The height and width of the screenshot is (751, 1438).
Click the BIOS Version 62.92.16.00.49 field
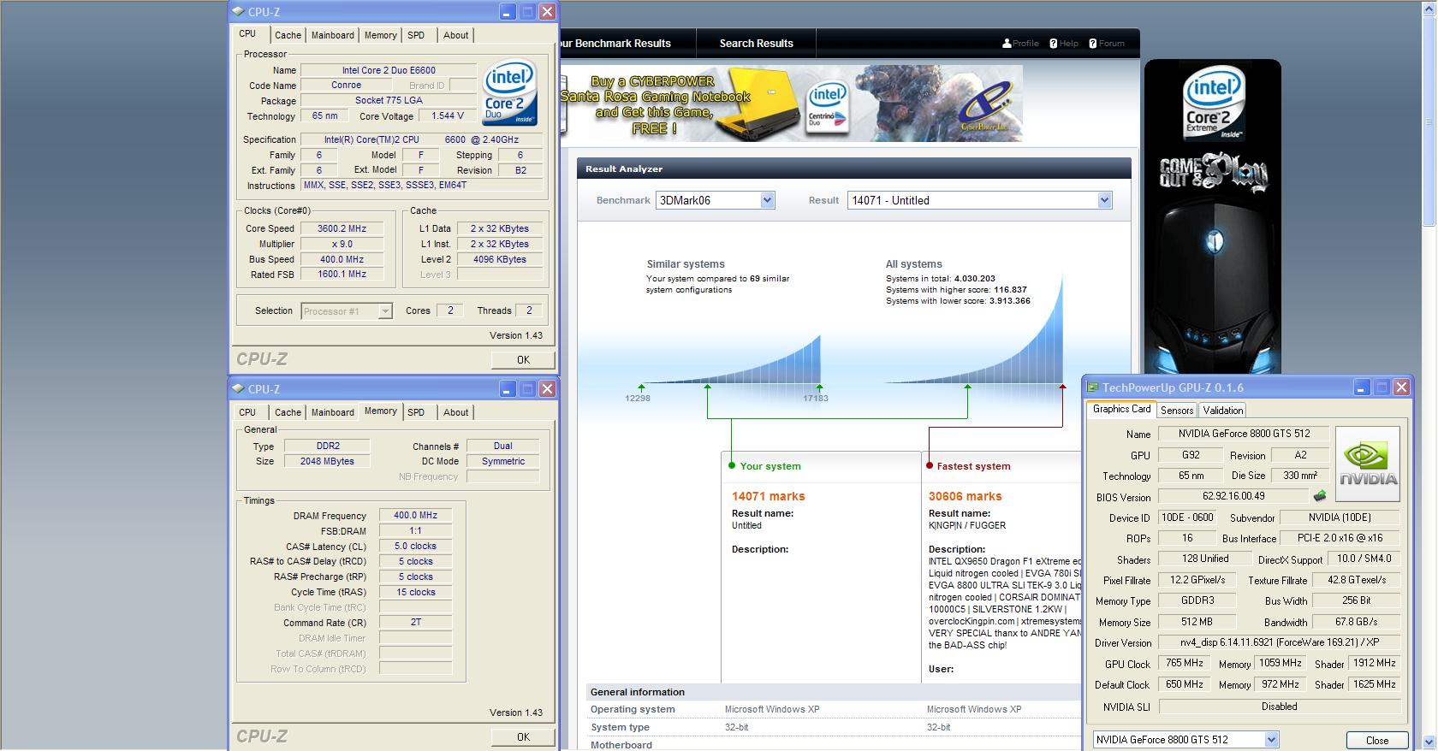point(1233,496)
